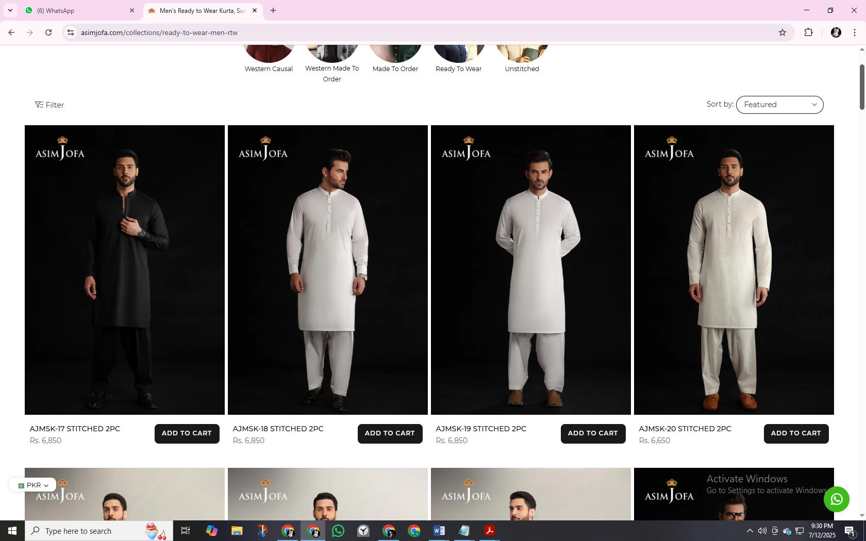Reload the current page
Screen dimensions: 866x541
[48, 32]
